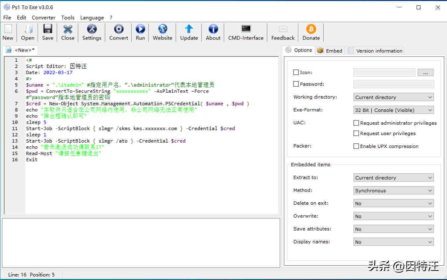
Task: Switch to the Embed tab
Action: (330, 51)
